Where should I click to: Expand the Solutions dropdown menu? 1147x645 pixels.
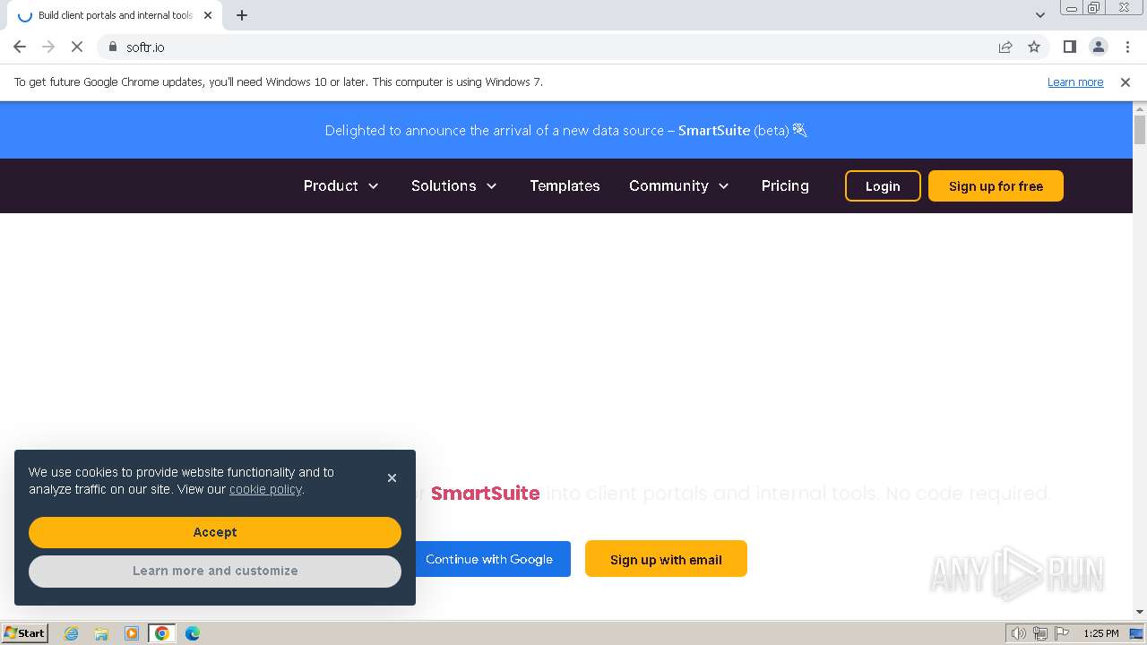(x=453, y=185)
